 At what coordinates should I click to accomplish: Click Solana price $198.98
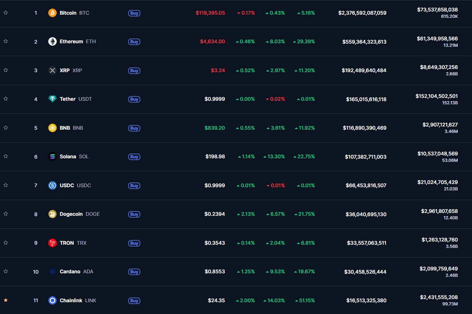click(x=215, y=156)
